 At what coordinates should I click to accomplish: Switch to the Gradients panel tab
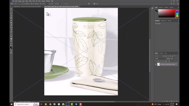click(166, 7)
